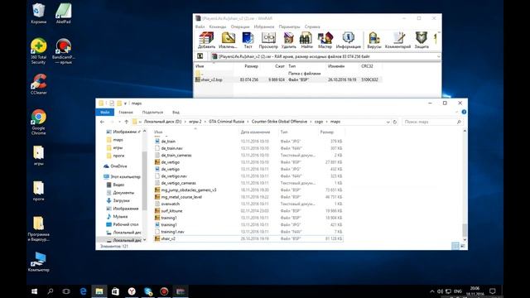Sort Explorer files by Дата изменения column

[255, 132]
